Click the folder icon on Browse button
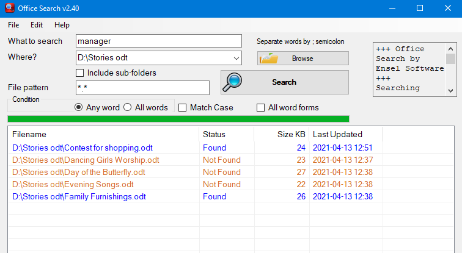The height and width of the screenshot is (253, 462). click(269, 59)
